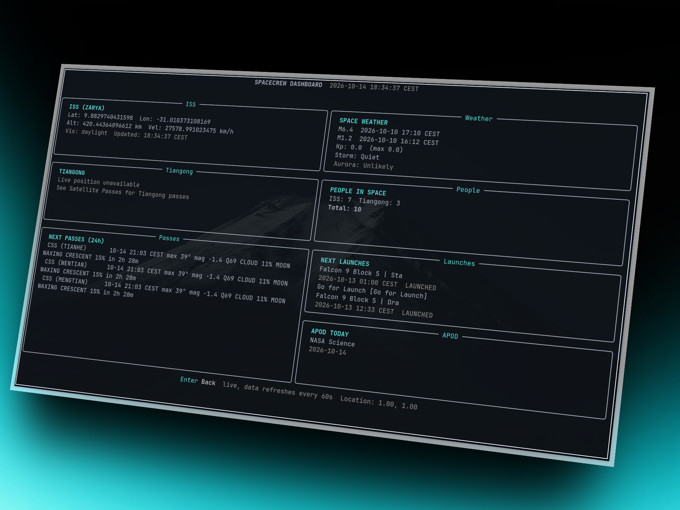The height and width of the screenshot is (510, 680).
Task: Click the Storm: Quiet line
Action: (357, 156)
